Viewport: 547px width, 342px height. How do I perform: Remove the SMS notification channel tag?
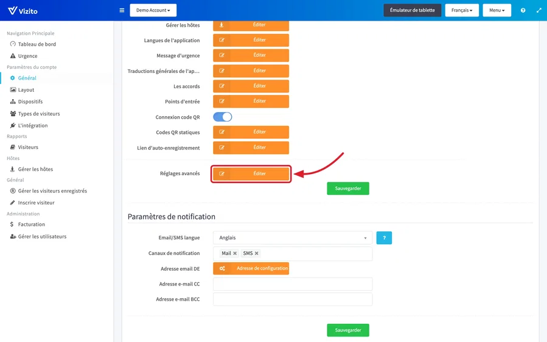[x=256, y=253]
